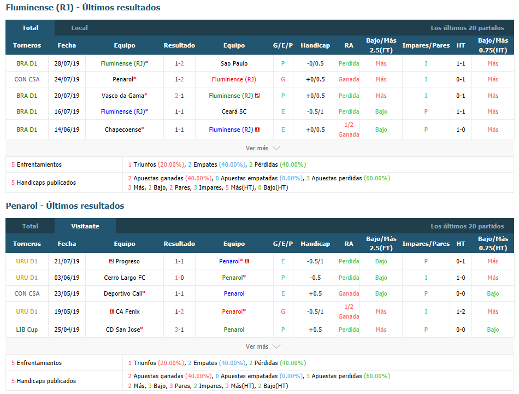Open the Total tab in Penarol results
Image resolution: width=519 pixels, height=394 pixels.
tap(30, 226)
